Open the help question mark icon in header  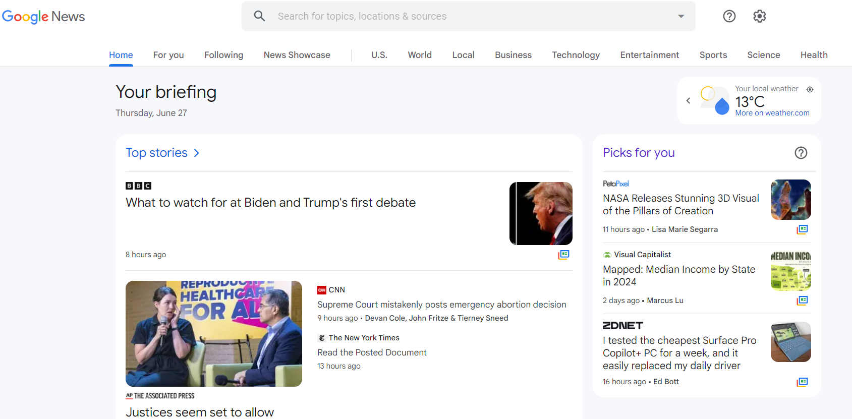tap(729, 16)
